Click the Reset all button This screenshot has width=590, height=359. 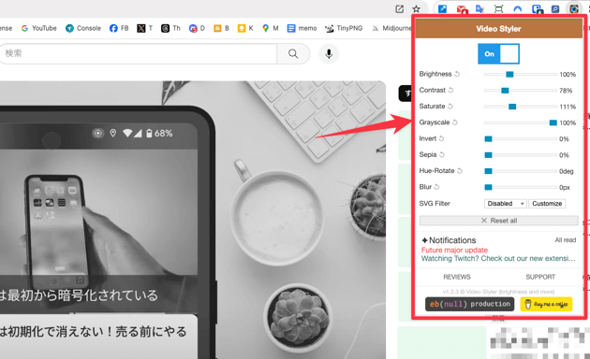point(498,221)
